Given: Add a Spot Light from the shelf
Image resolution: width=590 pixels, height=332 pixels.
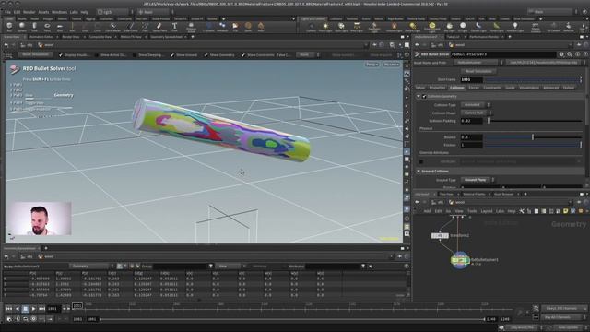Looking at the screenshot, I should tap(341, 27).
